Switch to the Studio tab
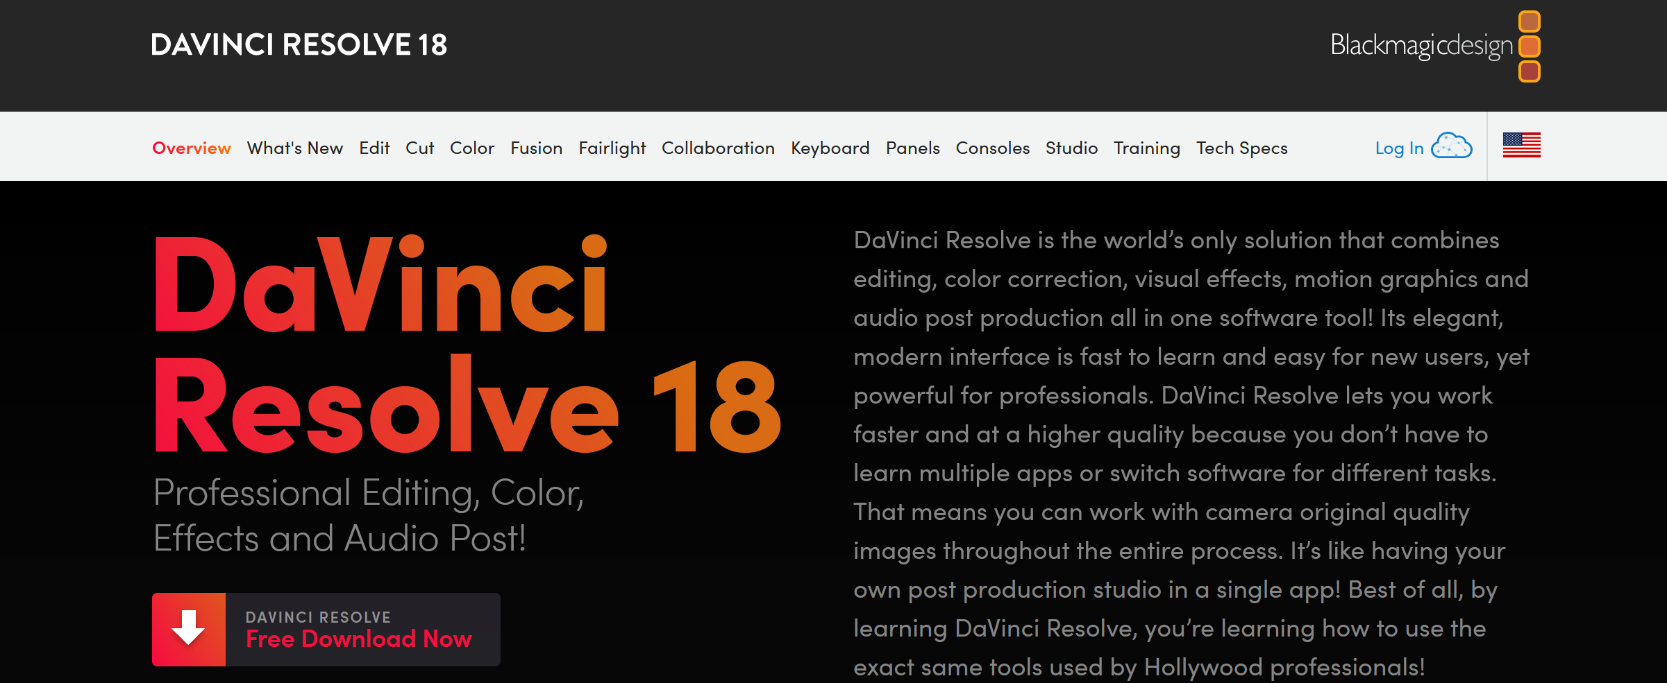This screenshot has width=1667, height=683. click(1072, 148)
